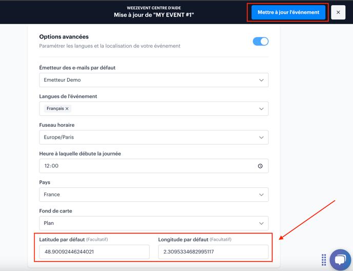This screenshot has width=353, height=271.
Task: Click chevron arrow of Emetteur Demo field
Action: pyautogui.click(x=261, y=80)
